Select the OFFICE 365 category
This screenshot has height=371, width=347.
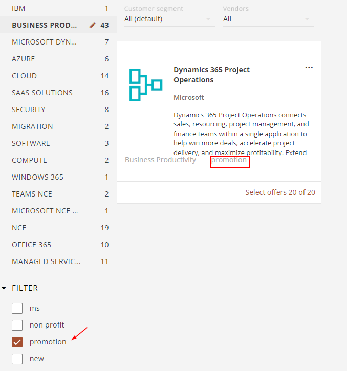tap(58, 245)
